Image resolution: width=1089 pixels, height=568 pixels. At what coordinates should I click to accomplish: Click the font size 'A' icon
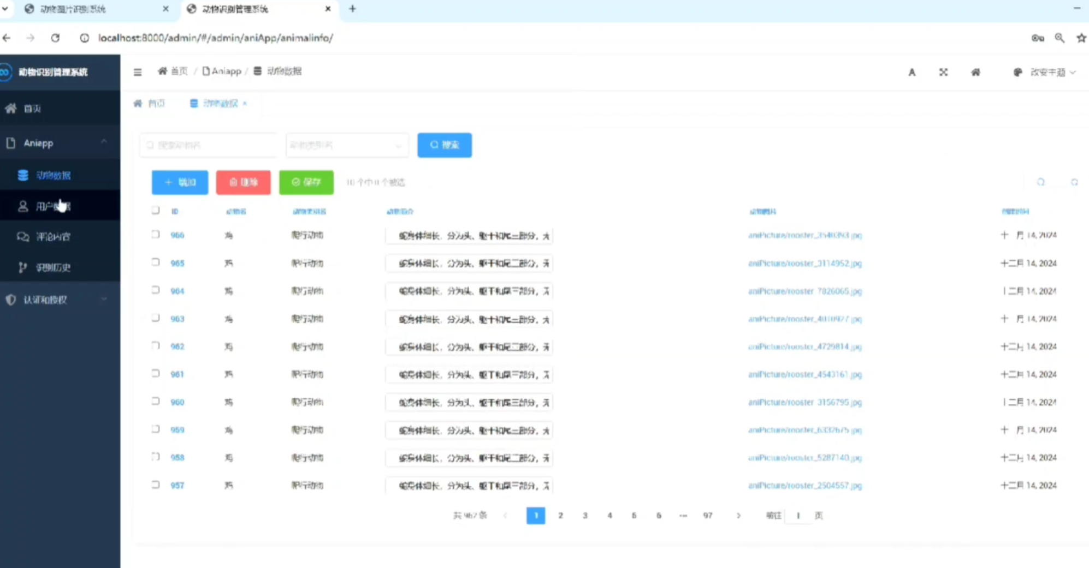912,72
